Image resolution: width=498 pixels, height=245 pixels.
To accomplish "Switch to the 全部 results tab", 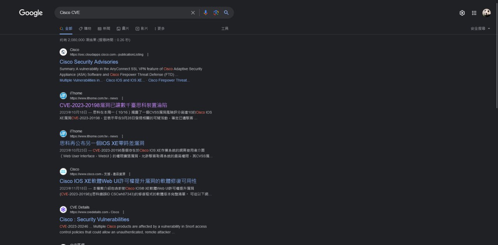I will point(66,28).
